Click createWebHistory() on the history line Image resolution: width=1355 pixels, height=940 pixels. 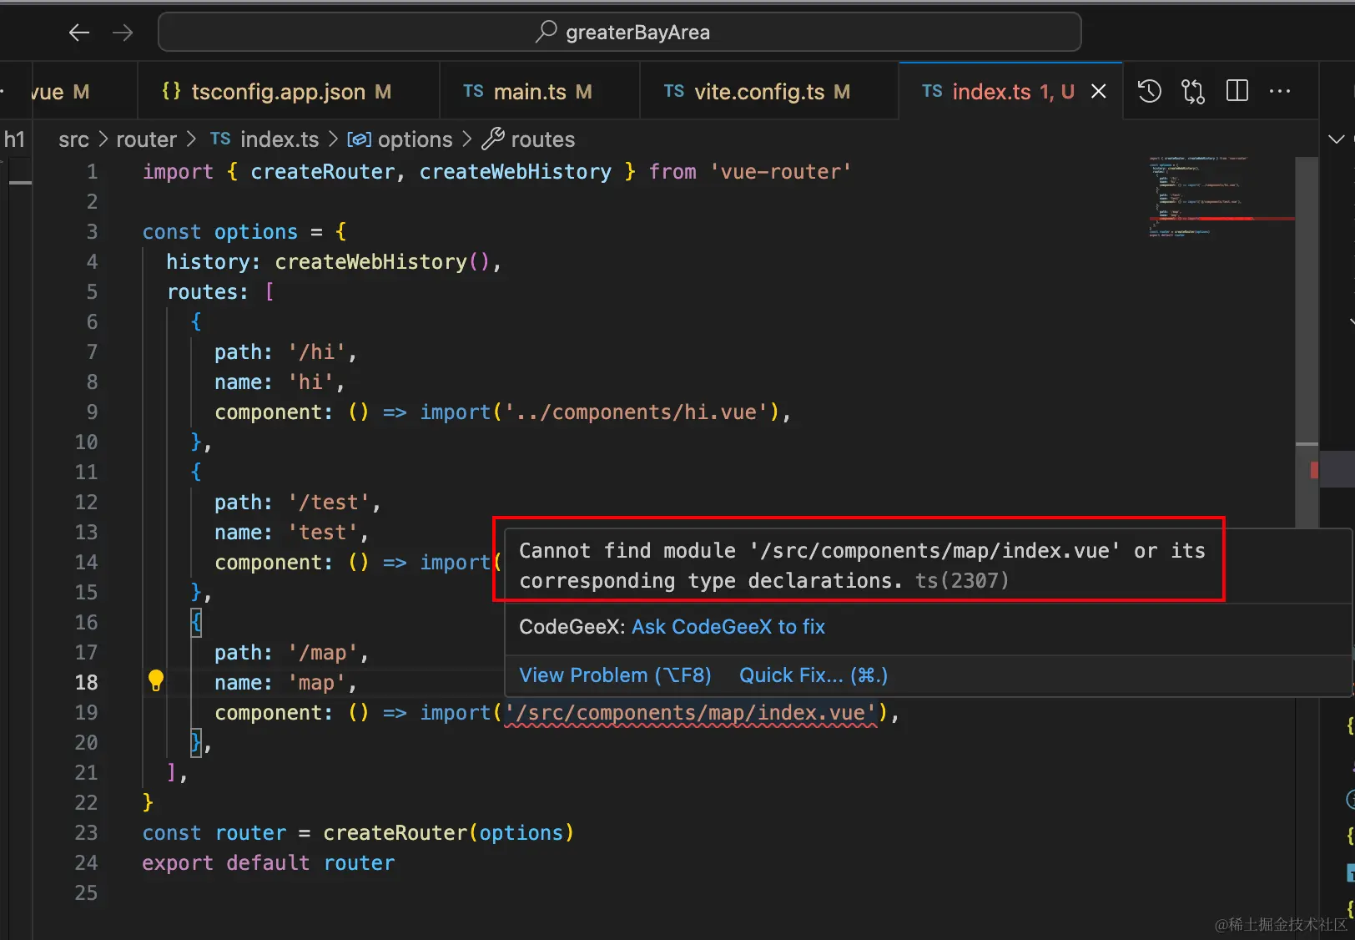(382, 262)
